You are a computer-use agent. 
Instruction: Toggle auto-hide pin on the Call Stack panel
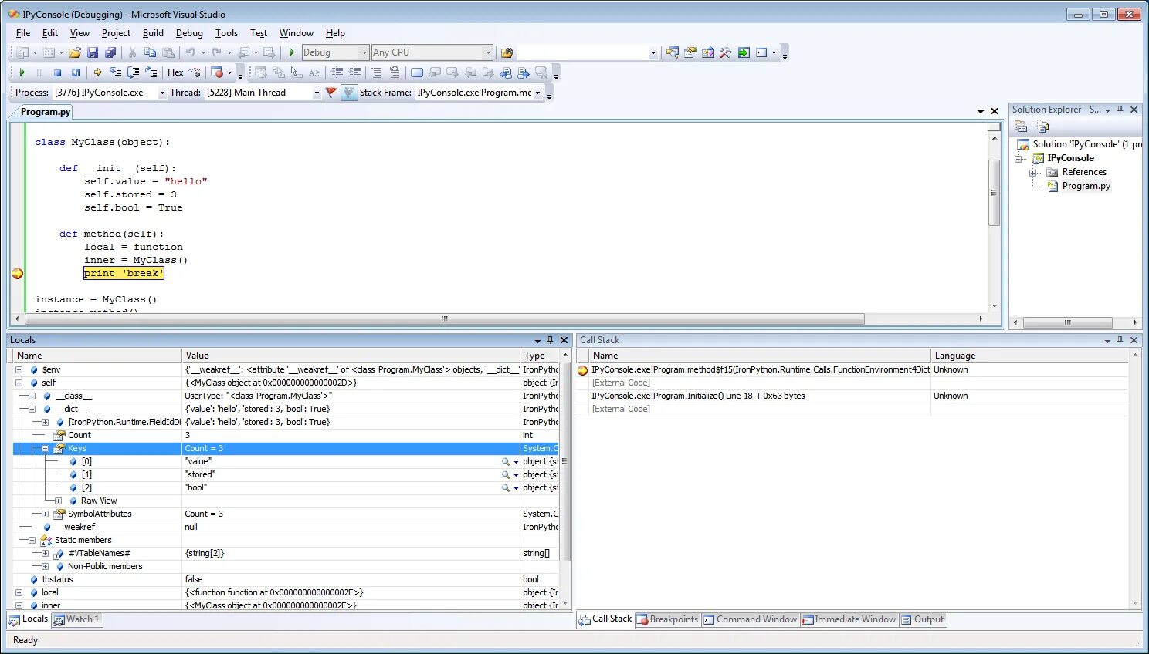[x=1120, y=340]
